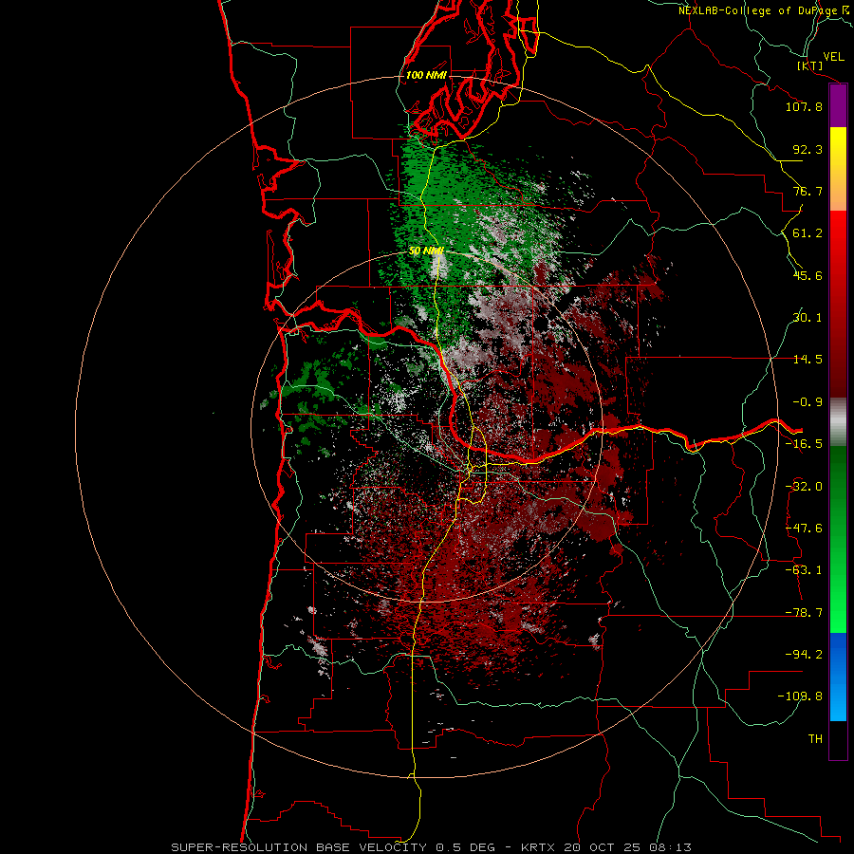854x854 pixels.
Task: Select the 30.1 velocity scale value
Action: [808, 318]
